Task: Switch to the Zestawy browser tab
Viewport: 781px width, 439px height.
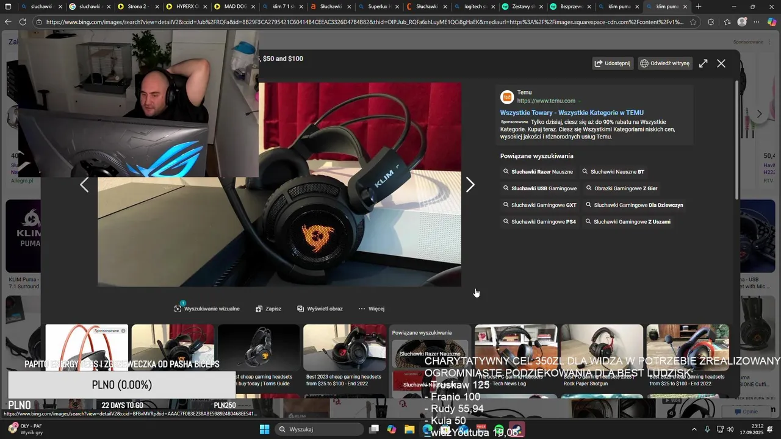Action: click(x=522, y=7)
